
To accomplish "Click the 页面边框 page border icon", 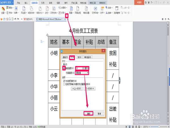I will [78, 8].
